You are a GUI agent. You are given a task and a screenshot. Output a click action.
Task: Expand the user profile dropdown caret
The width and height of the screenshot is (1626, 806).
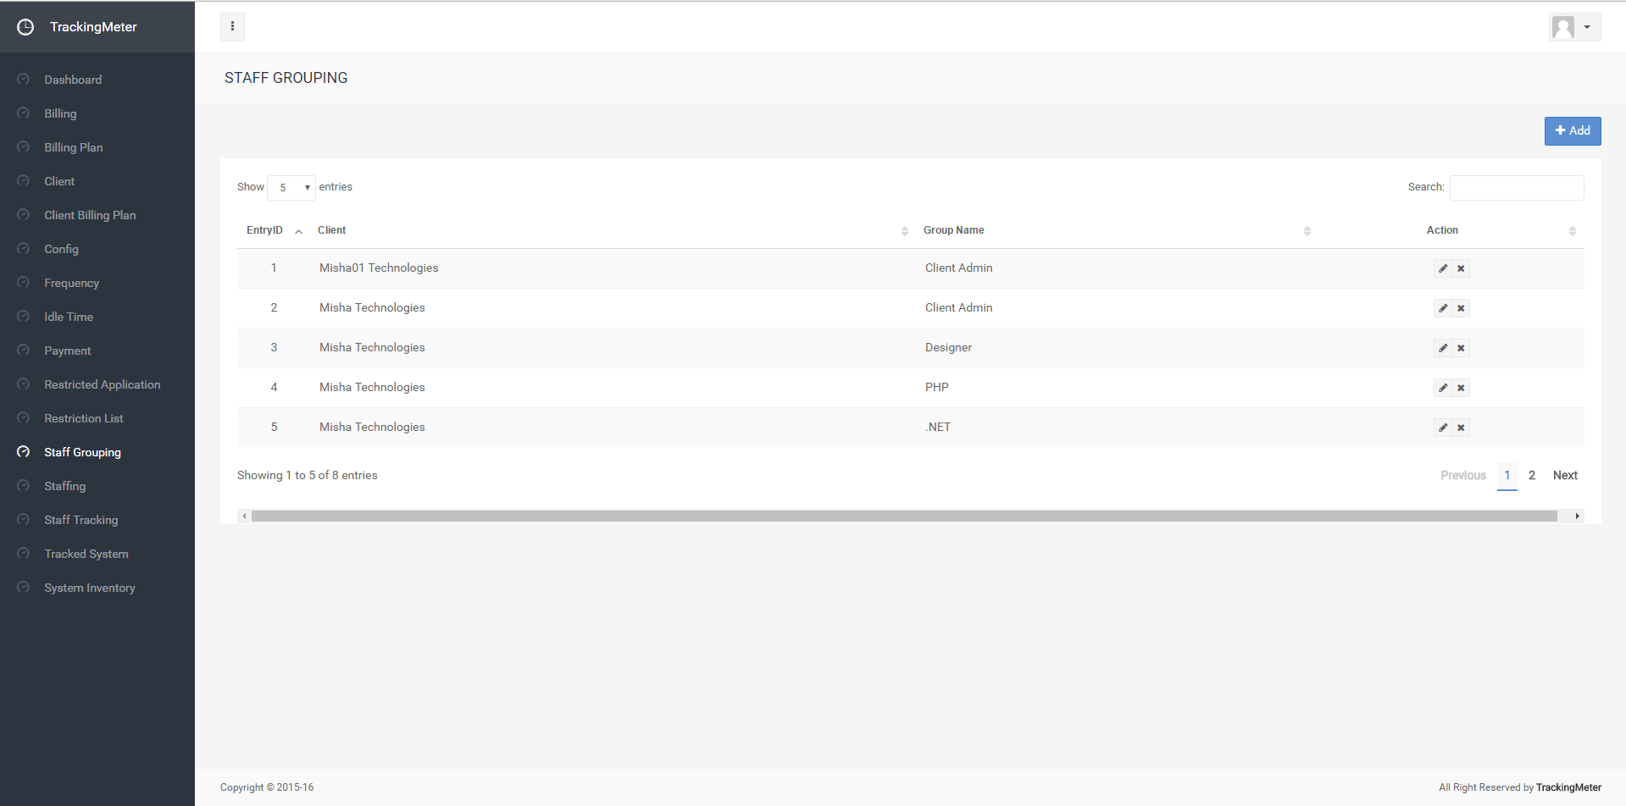tap(1587, 27)
